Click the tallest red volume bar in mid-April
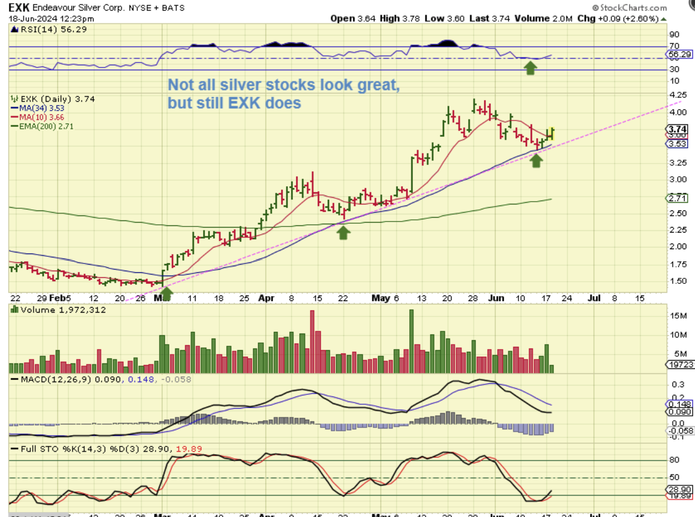Screen dimensions: 695x517 (x=312, y=342)
